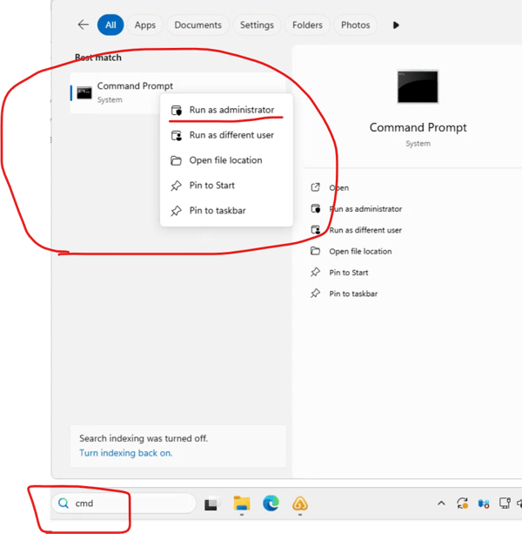The image size is (522, 534).
Task: Show more search filter categories
Action: [396, 25]
